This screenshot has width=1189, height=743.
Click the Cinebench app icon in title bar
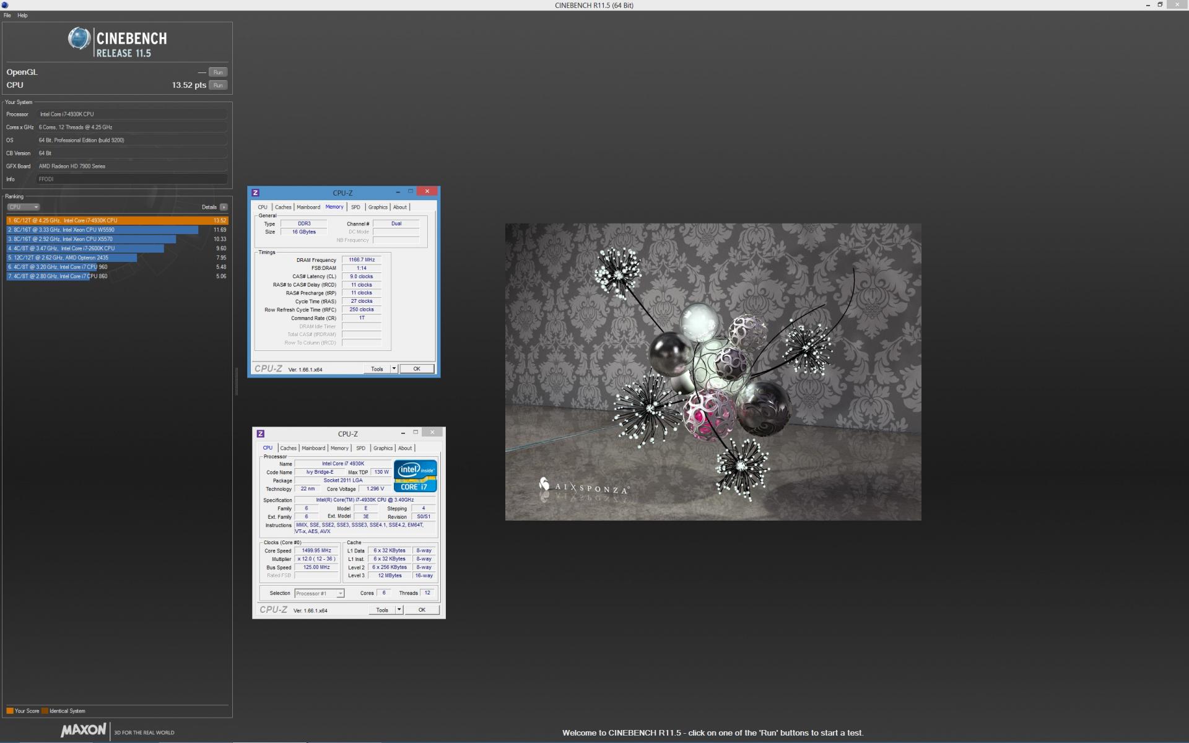pyautogui.click(x=6, y=5)
